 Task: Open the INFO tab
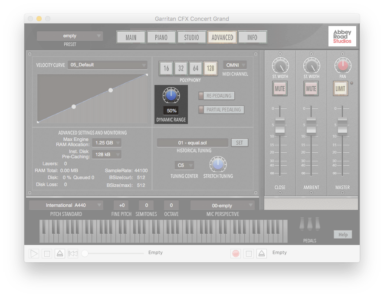[x=252, y=37]
